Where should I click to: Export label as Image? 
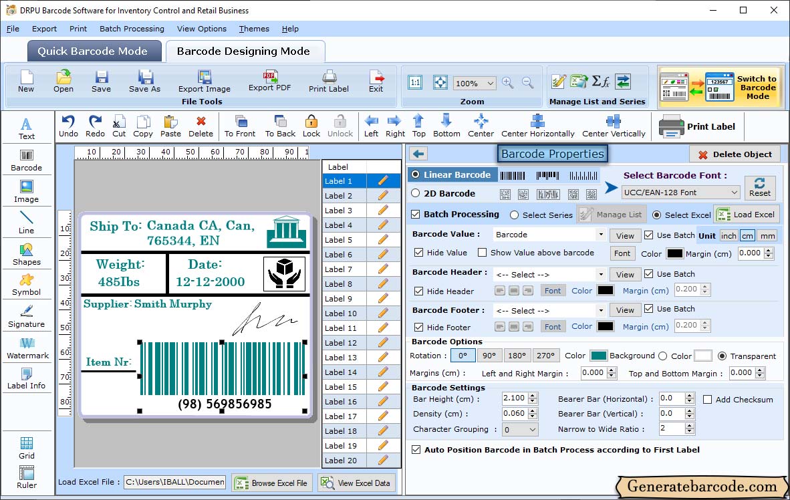point(204,82)
